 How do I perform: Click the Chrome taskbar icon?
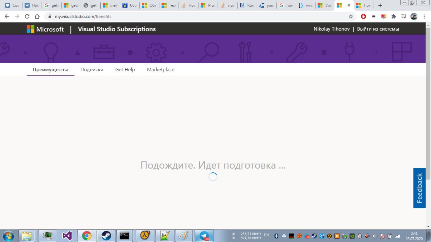click(87, 236)
